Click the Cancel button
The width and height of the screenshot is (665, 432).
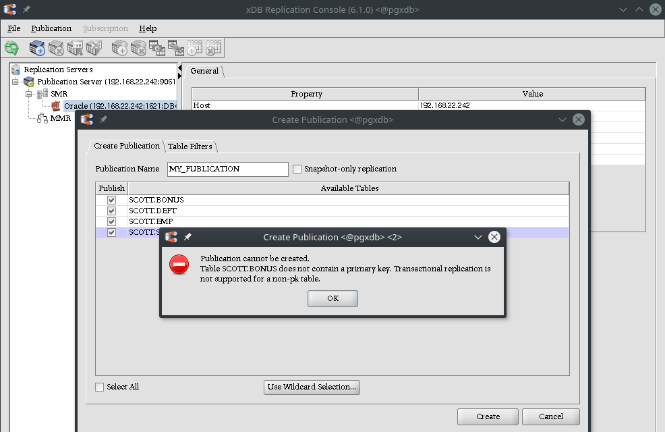click(x=551, y=416)
